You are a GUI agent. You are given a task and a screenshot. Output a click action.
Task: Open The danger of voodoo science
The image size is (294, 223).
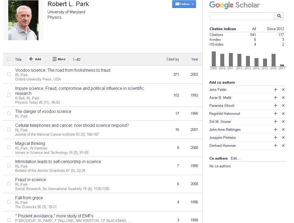coord(43,111)
